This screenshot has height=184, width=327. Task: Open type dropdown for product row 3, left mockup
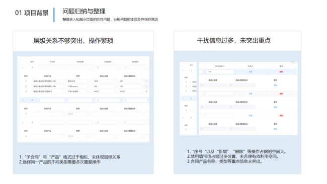[78, 91]
